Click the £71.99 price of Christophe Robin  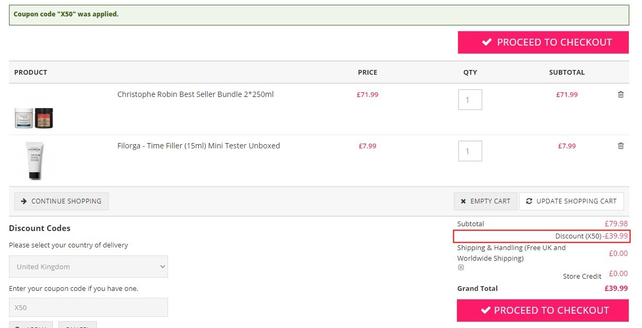367,94
